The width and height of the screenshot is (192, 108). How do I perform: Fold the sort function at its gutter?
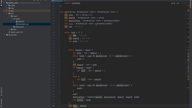tap(60, 12)
